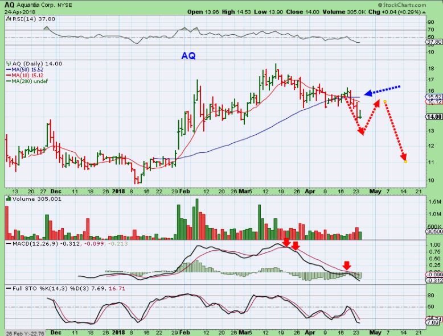Viewport: 443px width, 336px height.
Task: Click the OHLC bar icon next to AQ (Daily)
Action: 8,64
